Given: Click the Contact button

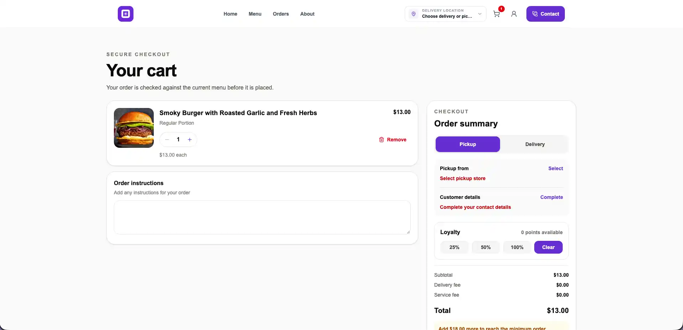Looking at the screenshot, I should click(546, 14).
